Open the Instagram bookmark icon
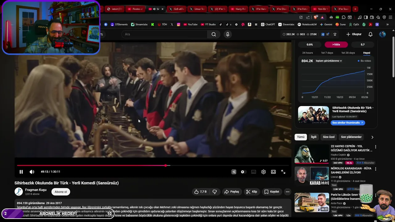Screen dimensions: 395x222 coord(178,24)
